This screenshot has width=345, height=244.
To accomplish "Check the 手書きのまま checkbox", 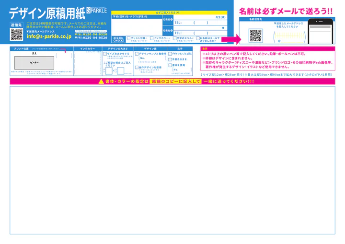I will pos(170,59).
